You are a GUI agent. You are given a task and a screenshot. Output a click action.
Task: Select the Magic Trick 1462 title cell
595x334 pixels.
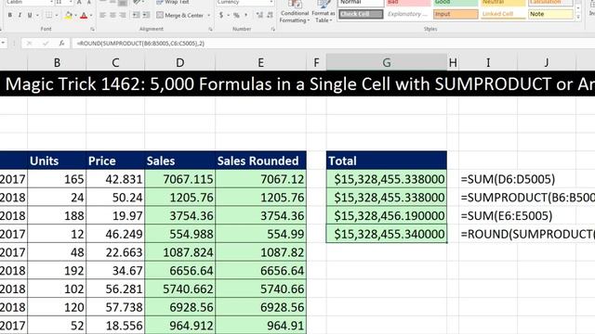[x=297, y=83]
